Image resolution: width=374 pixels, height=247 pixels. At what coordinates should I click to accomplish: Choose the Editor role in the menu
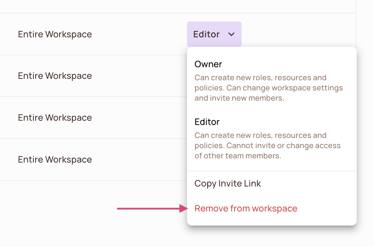207,122
